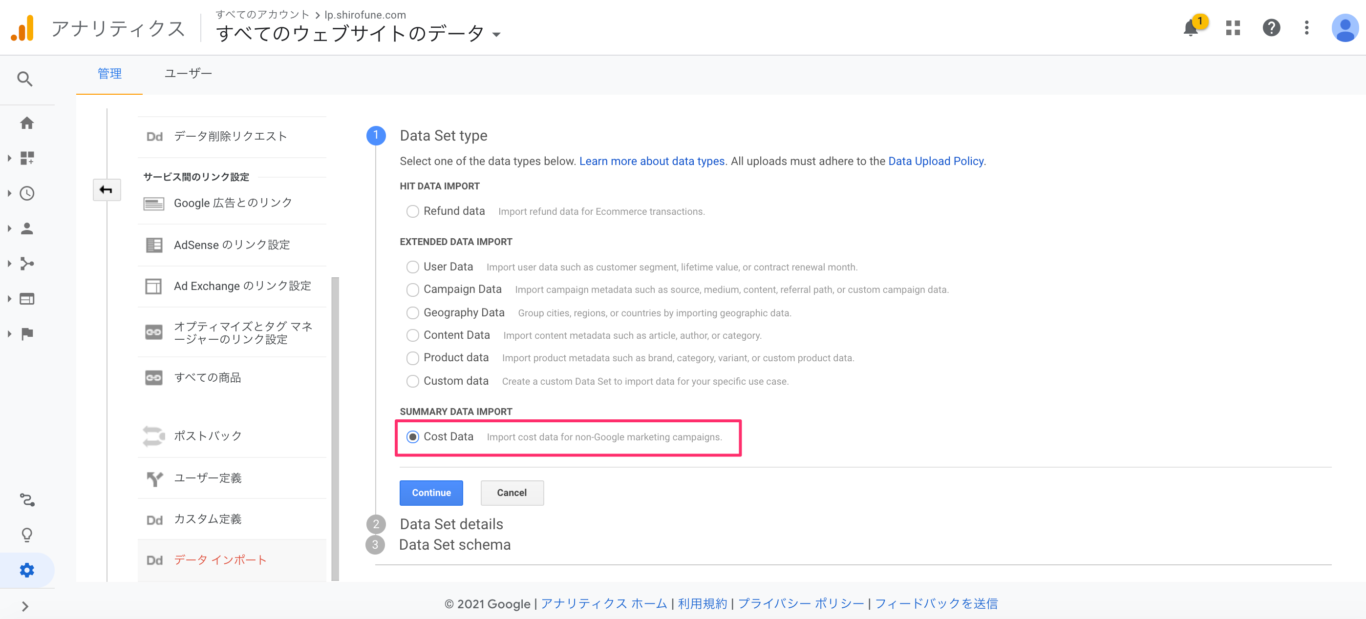Select the Campaign Data radio button
The height and width of the screenshot is (619, 1366).
412,290
